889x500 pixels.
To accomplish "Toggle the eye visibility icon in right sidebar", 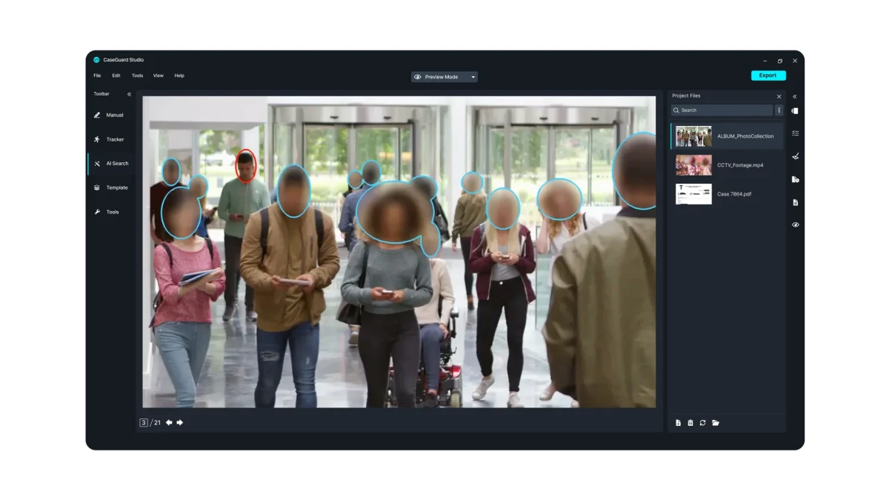I will 795,224.
